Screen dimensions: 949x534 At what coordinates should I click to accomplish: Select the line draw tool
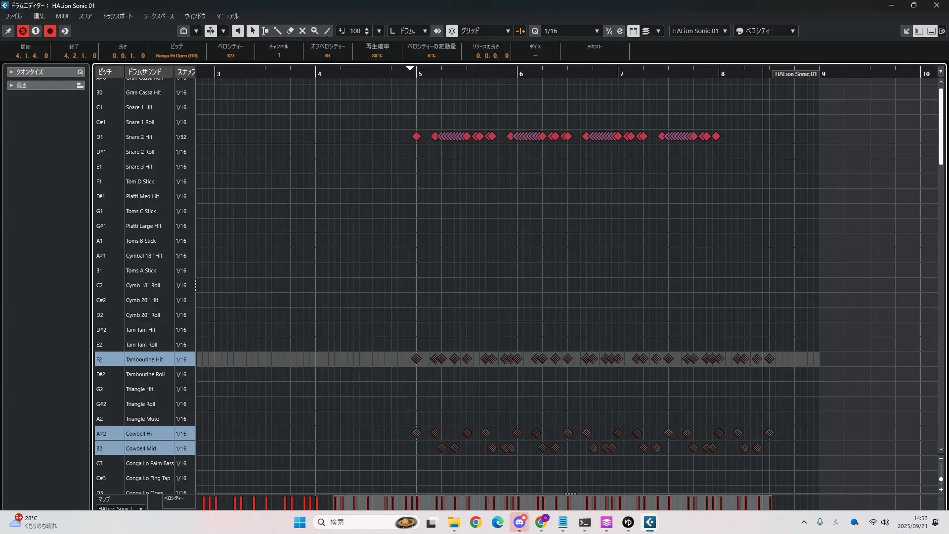tap(327, 31)
